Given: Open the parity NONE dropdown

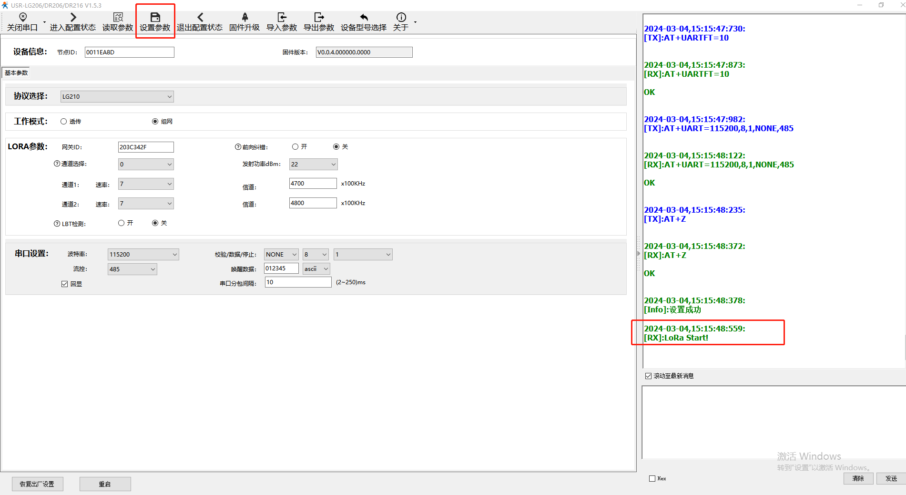Looking at the screenshot, I should tap(282, 254).
